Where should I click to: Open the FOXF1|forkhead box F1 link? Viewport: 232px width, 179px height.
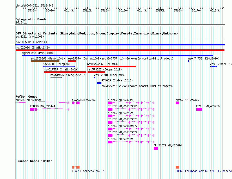[88, 171]
